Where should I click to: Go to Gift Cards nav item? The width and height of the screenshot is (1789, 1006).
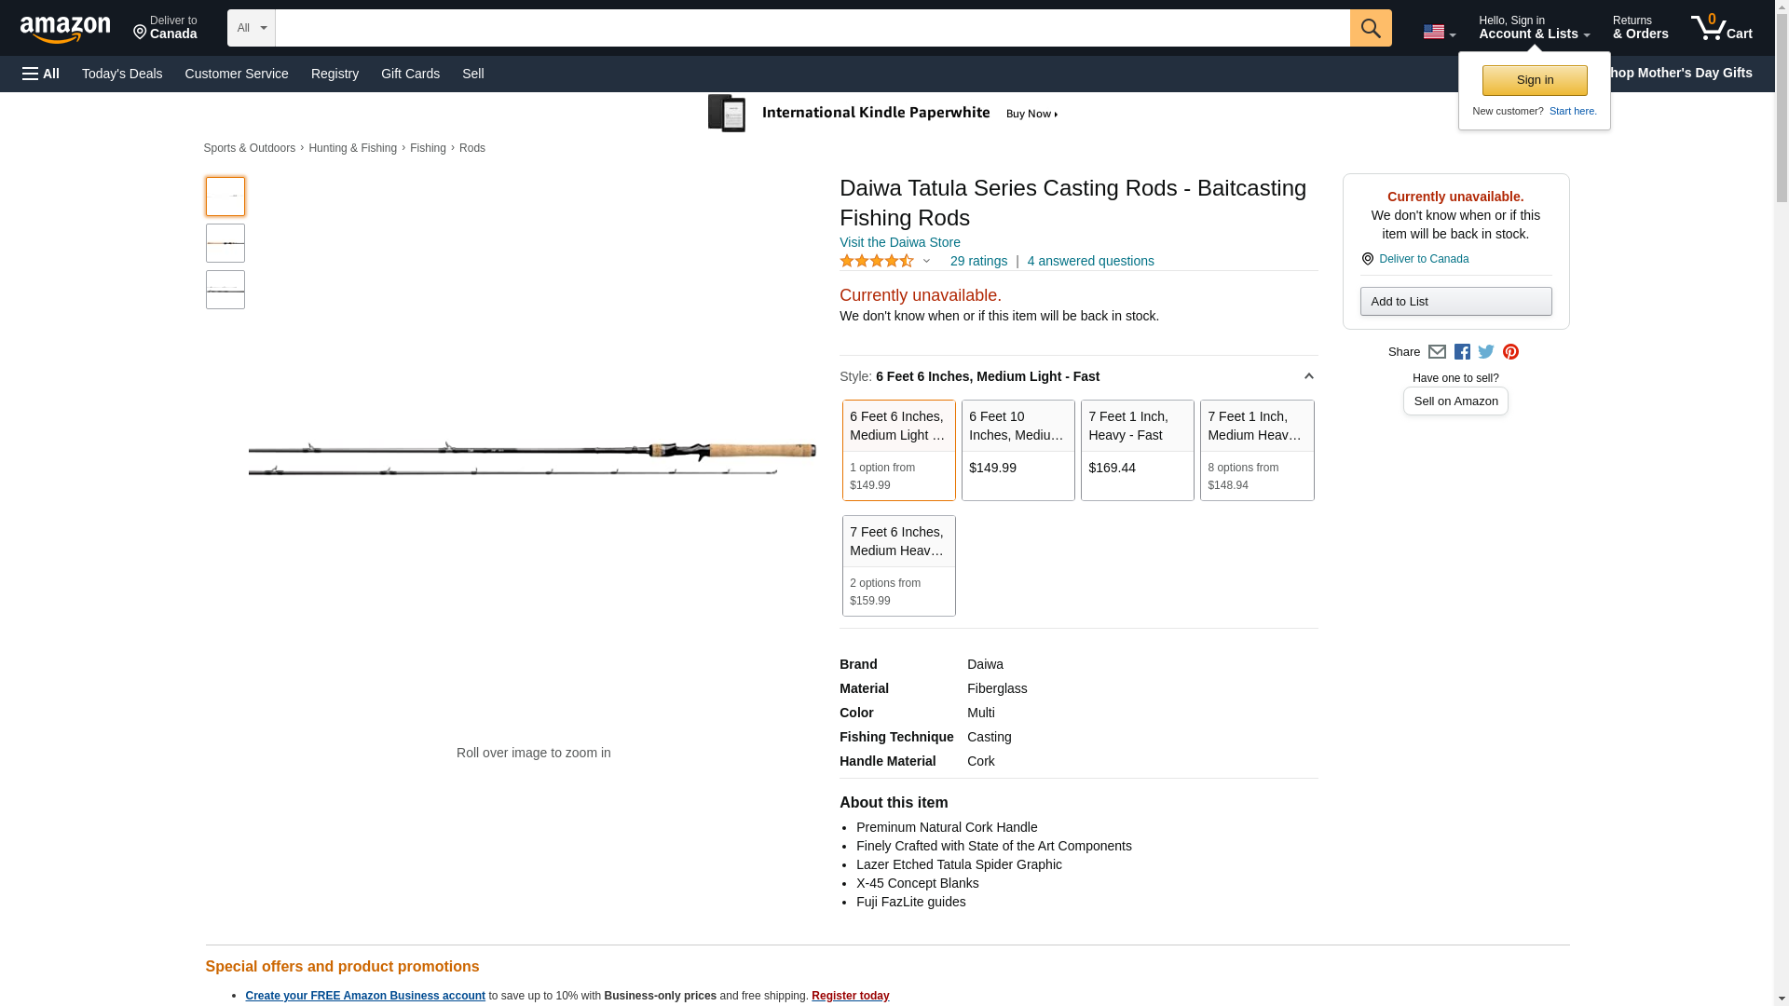410,74
